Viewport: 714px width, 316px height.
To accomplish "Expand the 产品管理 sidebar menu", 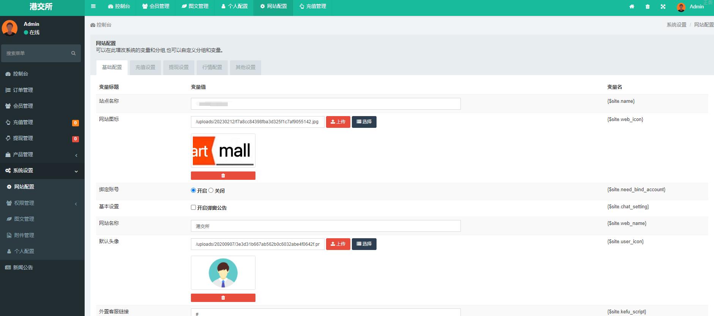I will coord(42,154).
